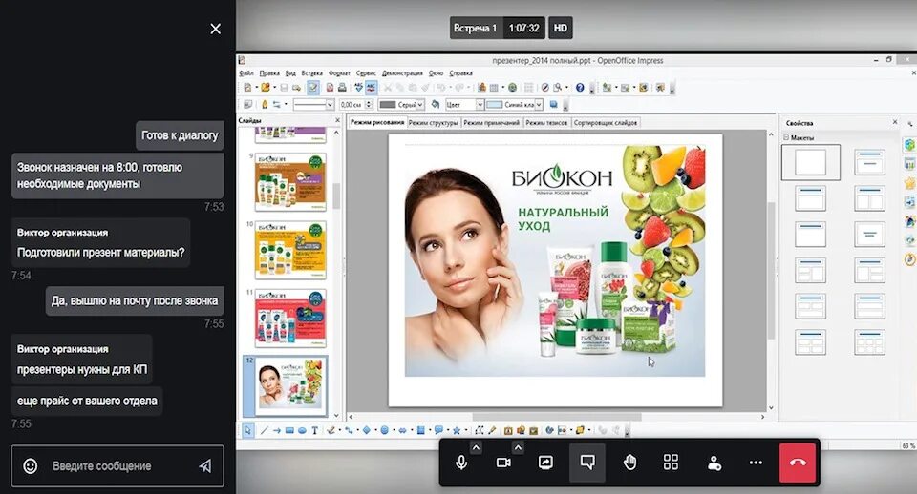Click the horizontal scrollbar under the slide
The width and height of the screenshot is (917, 494).
pos(557,417)
